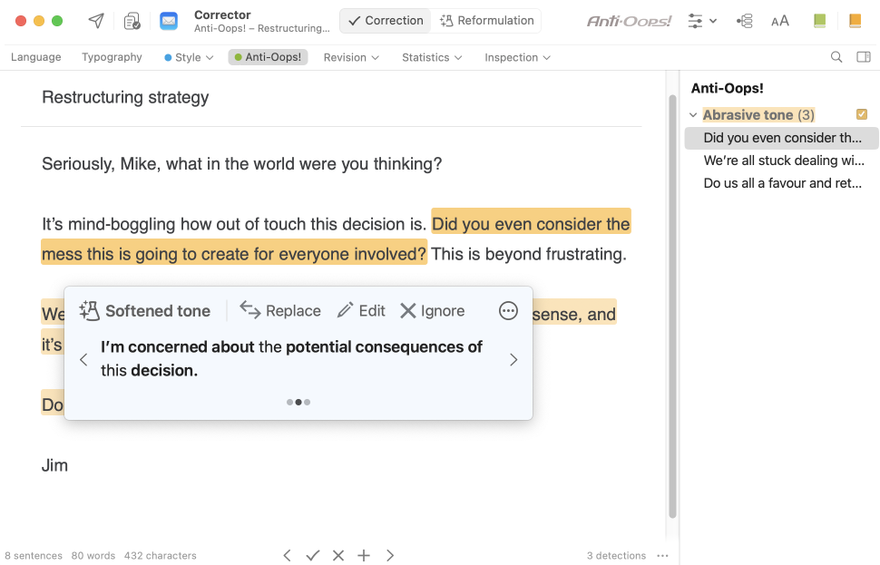This screenshot has height=565, width=880.
Task: Click the search magnifier icon
Action: [836, 57]
